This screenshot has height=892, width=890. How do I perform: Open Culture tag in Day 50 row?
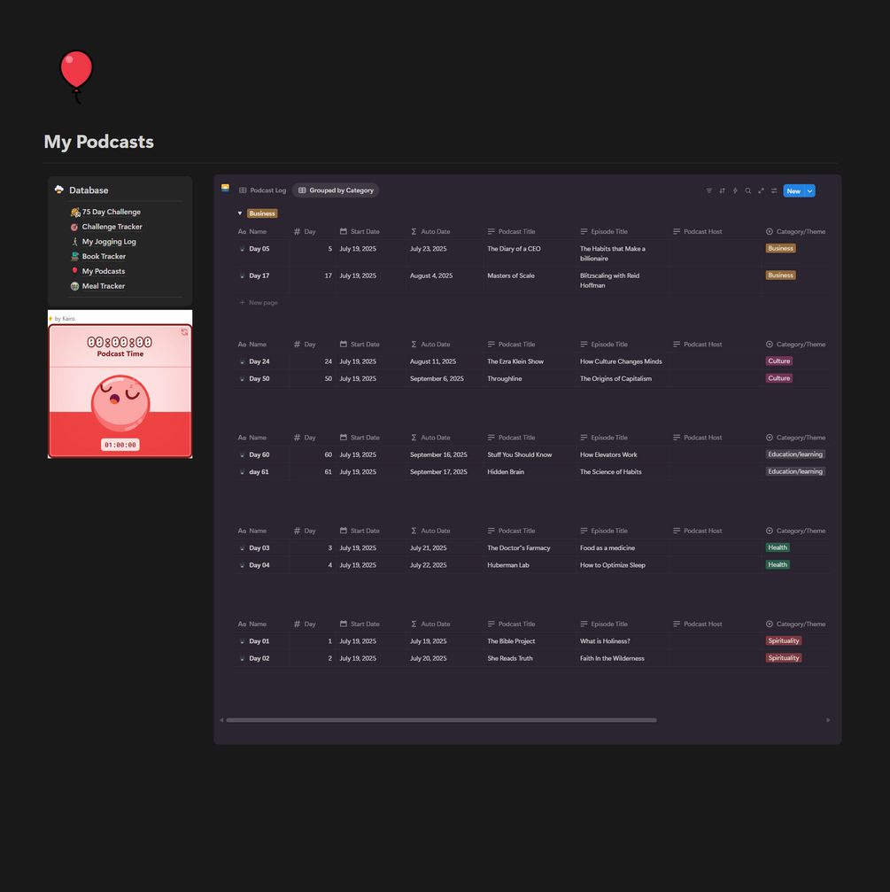tap(778, 378)
